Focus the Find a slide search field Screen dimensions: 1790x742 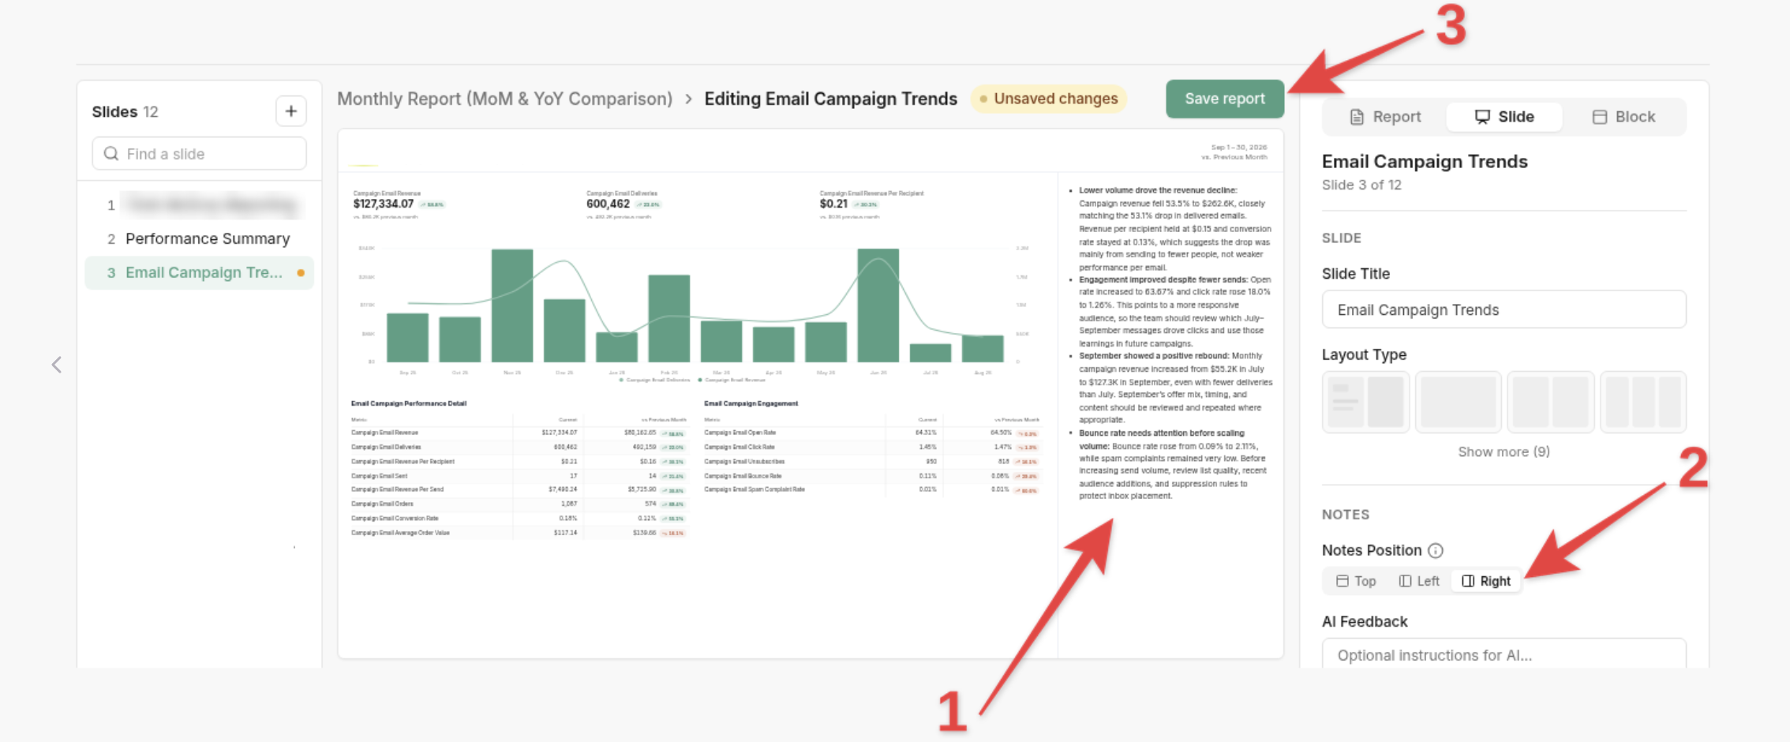point(200,153)
